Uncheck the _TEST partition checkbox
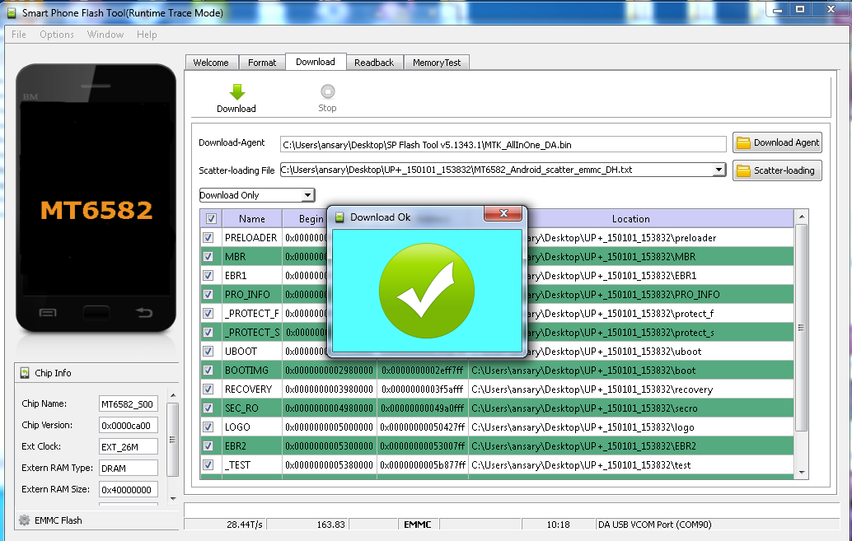 tap(208, 465)
